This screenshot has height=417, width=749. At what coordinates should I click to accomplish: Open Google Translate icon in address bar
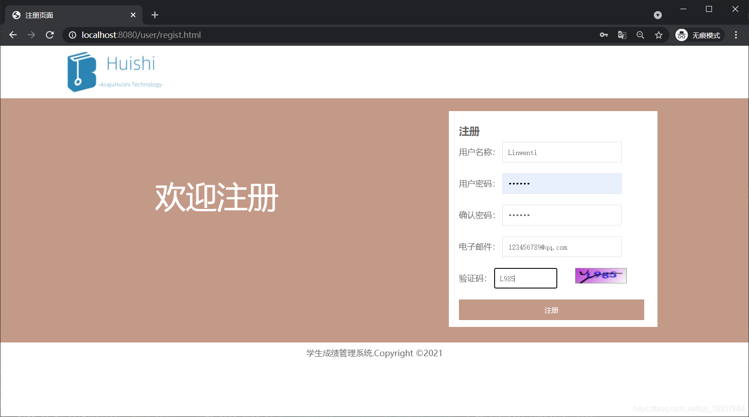click(x=621, y=35)
